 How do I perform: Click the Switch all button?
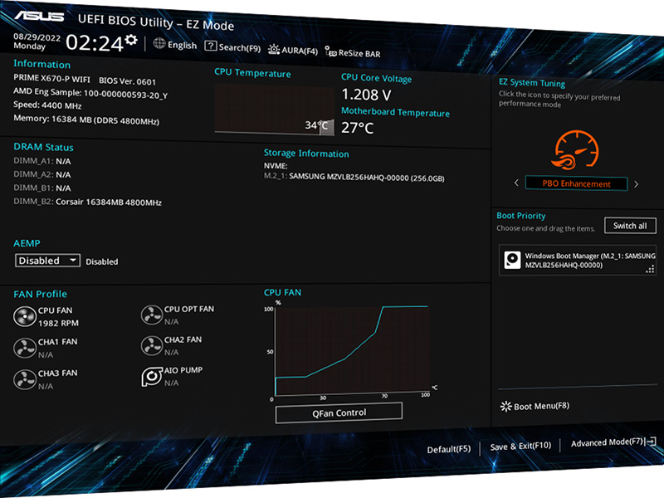630,226
